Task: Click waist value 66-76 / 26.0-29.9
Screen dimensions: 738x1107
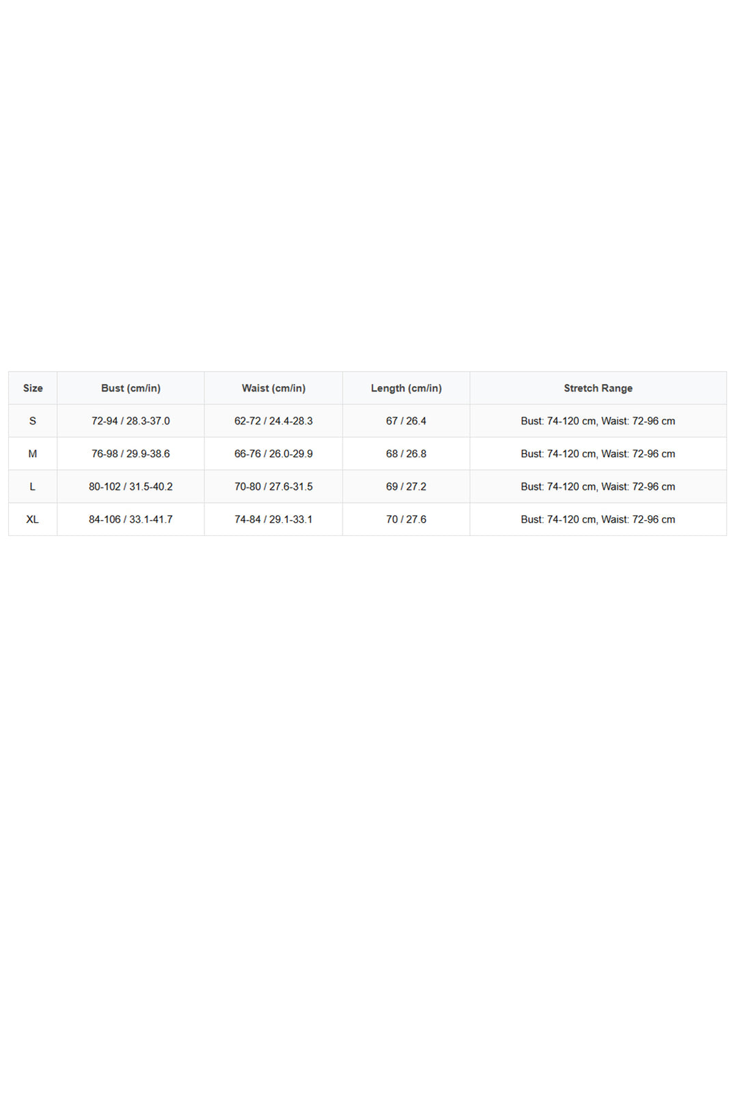Action: 273,454
